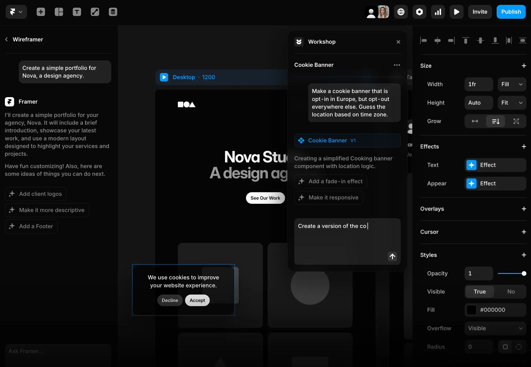Open the Analytics bar-chart icon

pyautogui.click(x=438, y=12)
